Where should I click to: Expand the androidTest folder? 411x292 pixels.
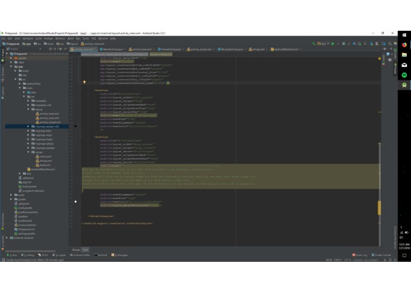(x=20, y=84)
